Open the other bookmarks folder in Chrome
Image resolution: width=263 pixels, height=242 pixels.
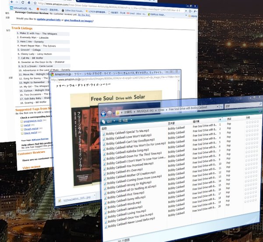[x=193, y=16]
